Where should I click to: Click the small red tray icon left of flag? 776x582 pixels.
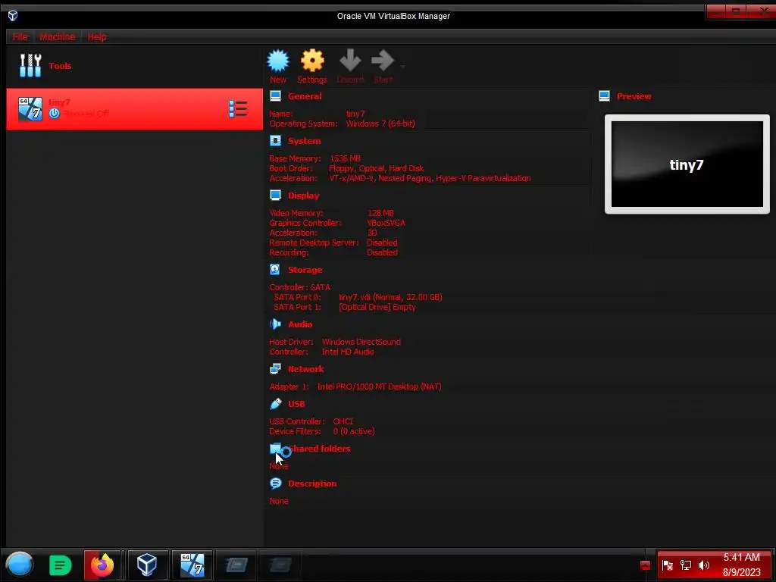tap(645, 565)
